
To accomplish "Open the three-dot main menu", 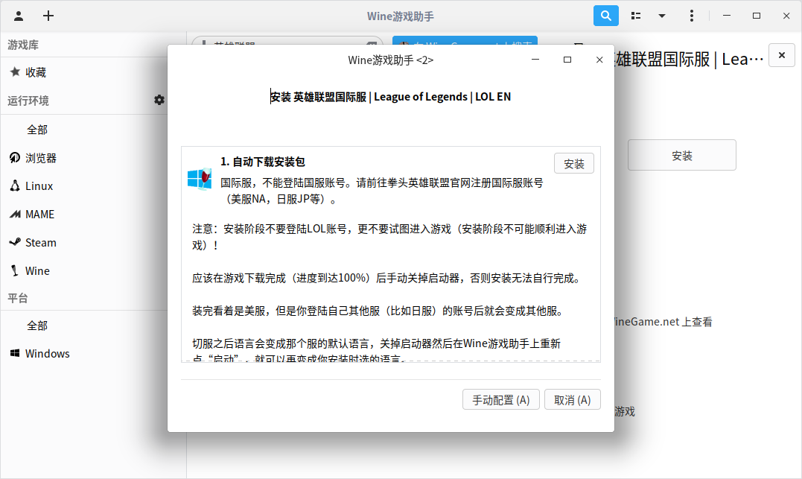I will 692,16.
